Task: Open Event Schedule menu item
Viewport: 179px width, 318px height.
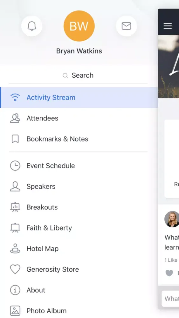Action: pyautogui.click(x=79, y=166)
